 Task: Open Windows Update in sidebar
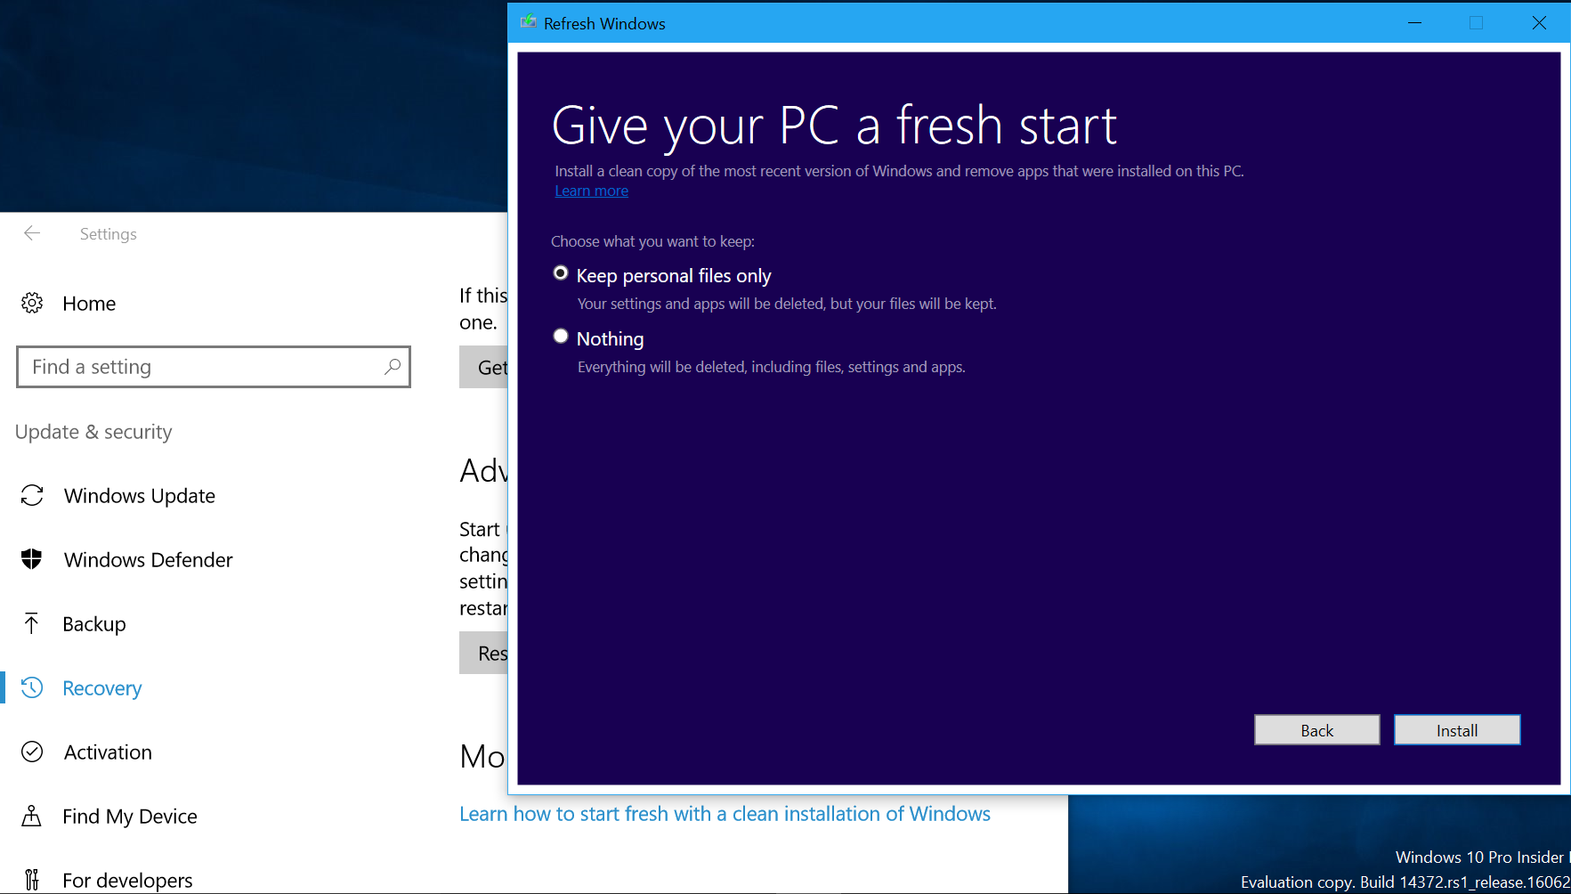tap(140, 496)
